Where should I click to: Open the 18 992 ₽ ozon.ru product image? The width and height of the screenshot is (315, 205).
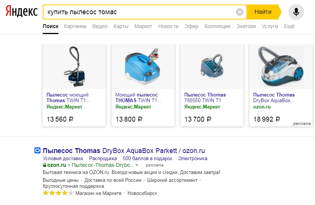click(281, 67)
